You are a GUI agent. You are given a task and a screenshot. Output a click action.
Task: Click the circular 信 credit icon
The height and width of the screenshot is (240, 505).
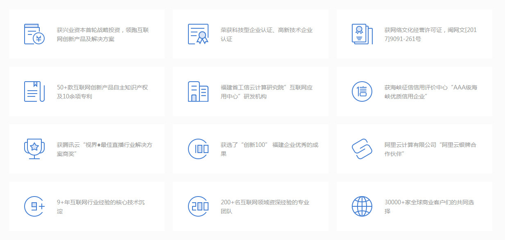pyautogui.click(x=362, y=91)
